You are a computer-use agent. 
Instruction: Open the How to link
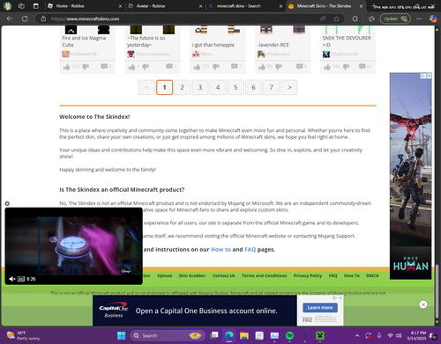[220, 250]
